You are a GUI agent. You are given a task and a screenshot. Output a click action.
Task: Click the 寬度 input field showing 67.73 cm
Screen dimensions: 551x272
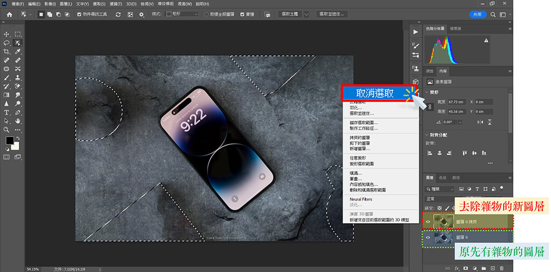[x=457, y=102]
